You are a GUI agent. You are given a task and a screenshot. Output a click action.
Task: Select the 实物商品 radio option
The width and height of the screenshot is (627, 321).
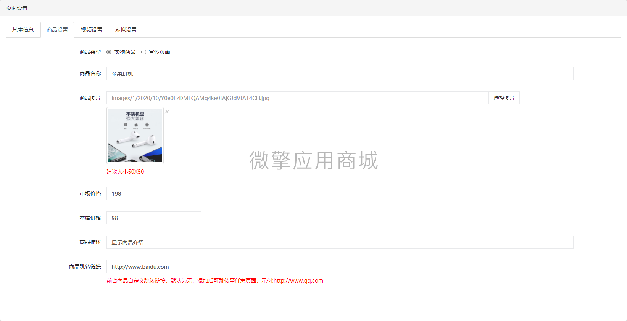click(109, 52)
